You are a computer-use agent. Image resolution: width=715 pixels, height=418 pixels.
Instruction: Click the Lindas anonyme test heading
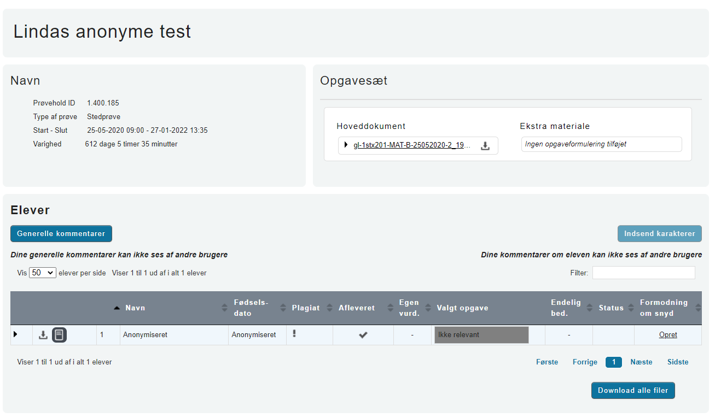click(x=102, y=31)
